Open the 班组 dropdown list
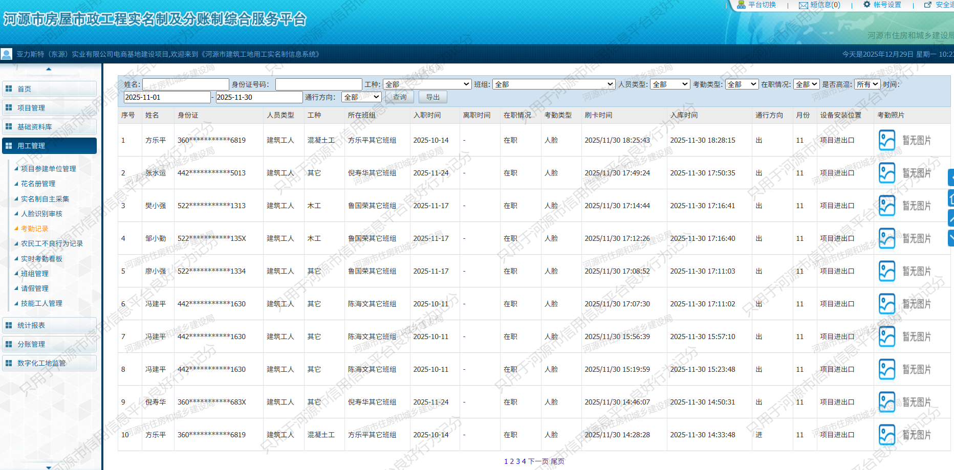The image size is (954, 470). 553,84
